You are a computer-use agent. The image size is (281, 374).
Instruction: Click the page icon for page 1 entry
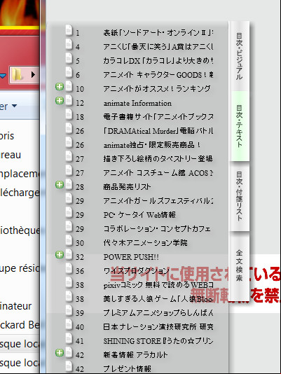pos(69,30)
